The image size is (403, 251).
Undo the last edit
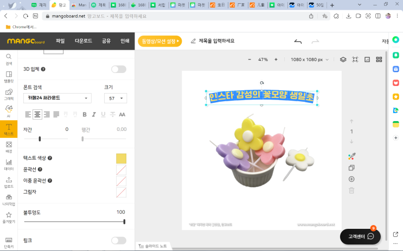coord(298,41)
